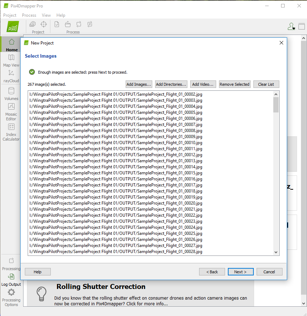Viewport: 307px width, 316px height.
Task: Open the GCP/MTP Manager target icon
Action: pyautogui.click(x=43, y=24)
